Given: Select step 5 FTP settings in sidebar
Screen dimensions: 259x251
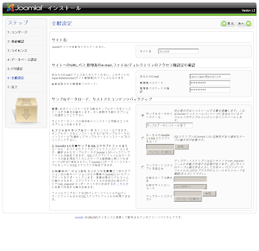Looking at the screenshot, I should (x=15, y=69).
